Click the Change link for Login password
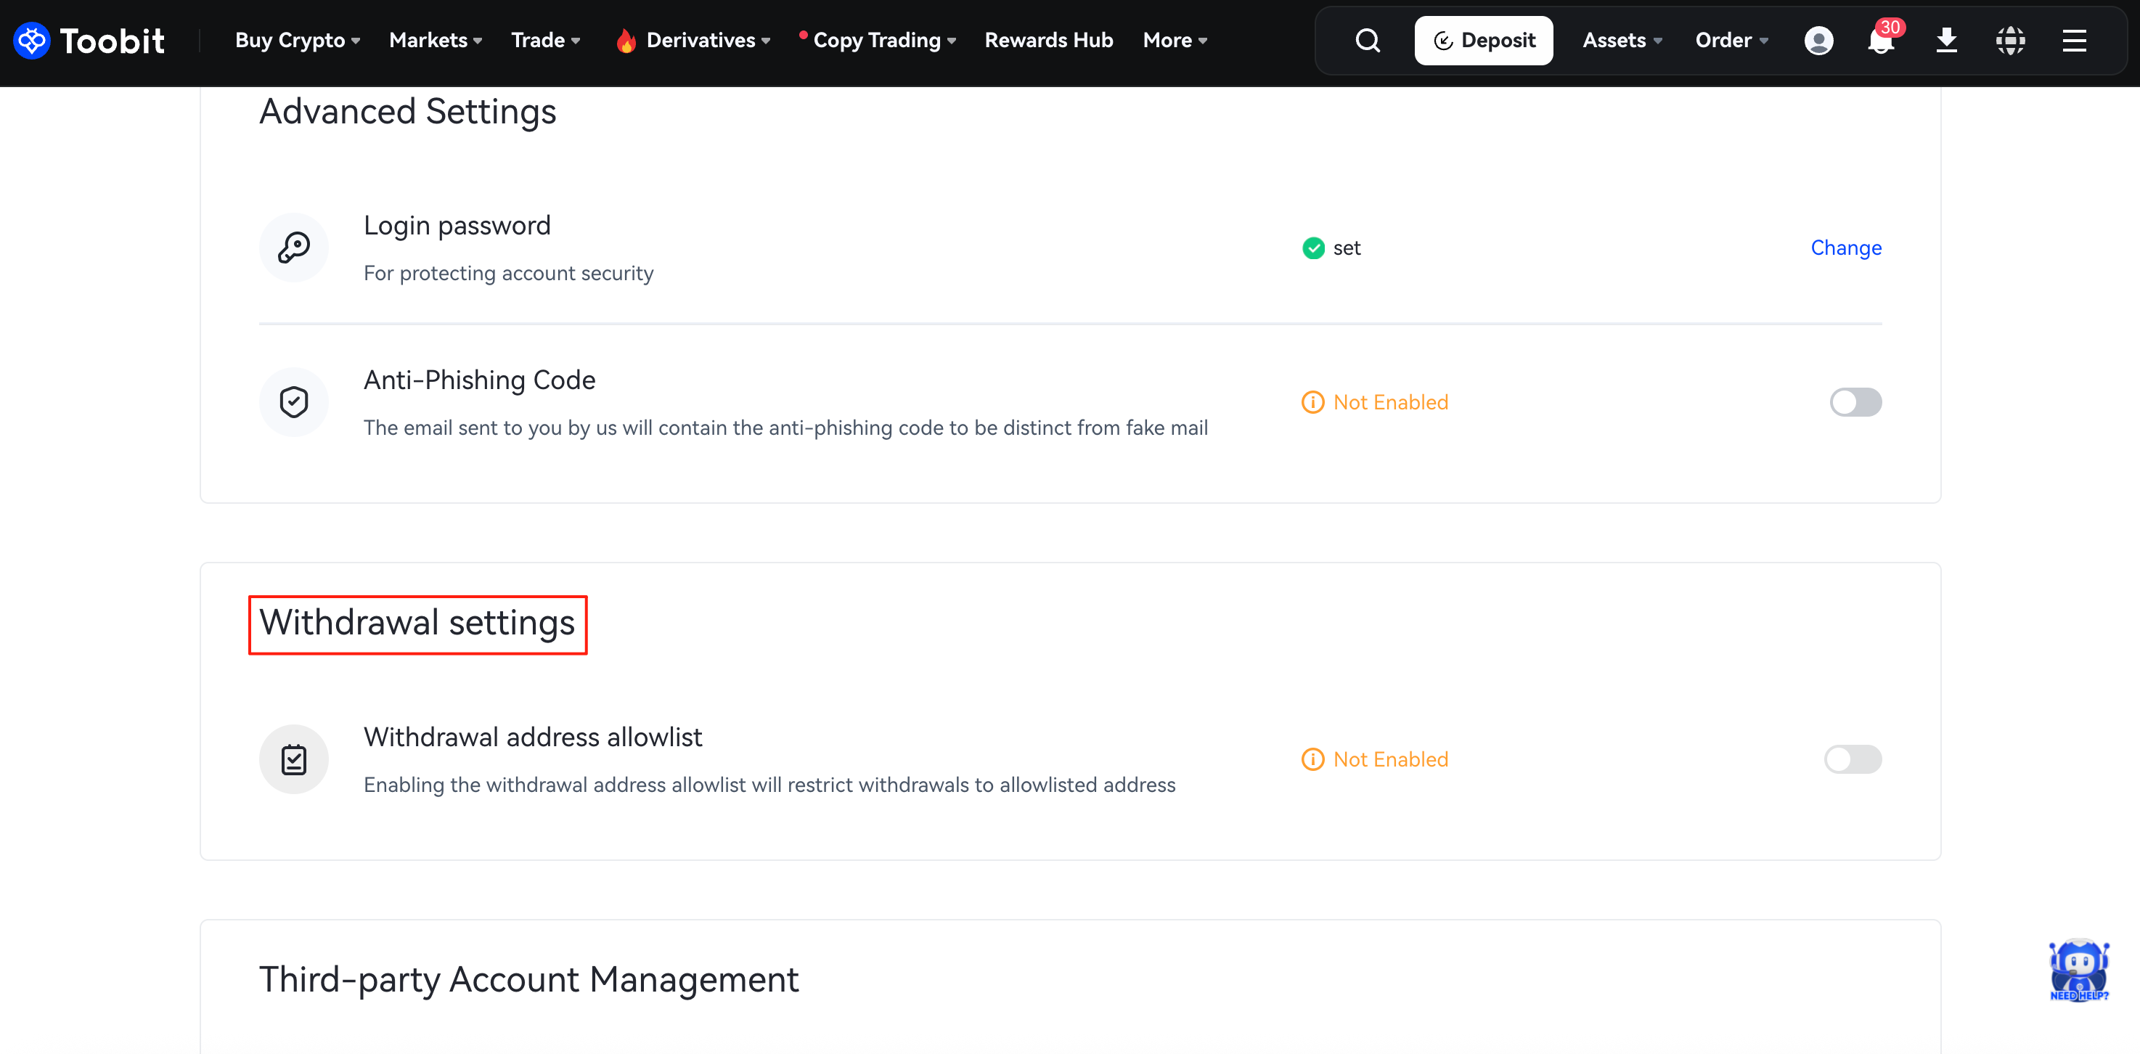The width and height of the screenshot is (2140, 1054). pos(1845,248)
